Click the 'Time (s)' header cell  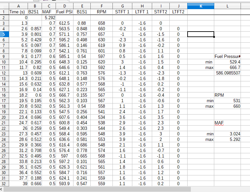coord(18,12)
